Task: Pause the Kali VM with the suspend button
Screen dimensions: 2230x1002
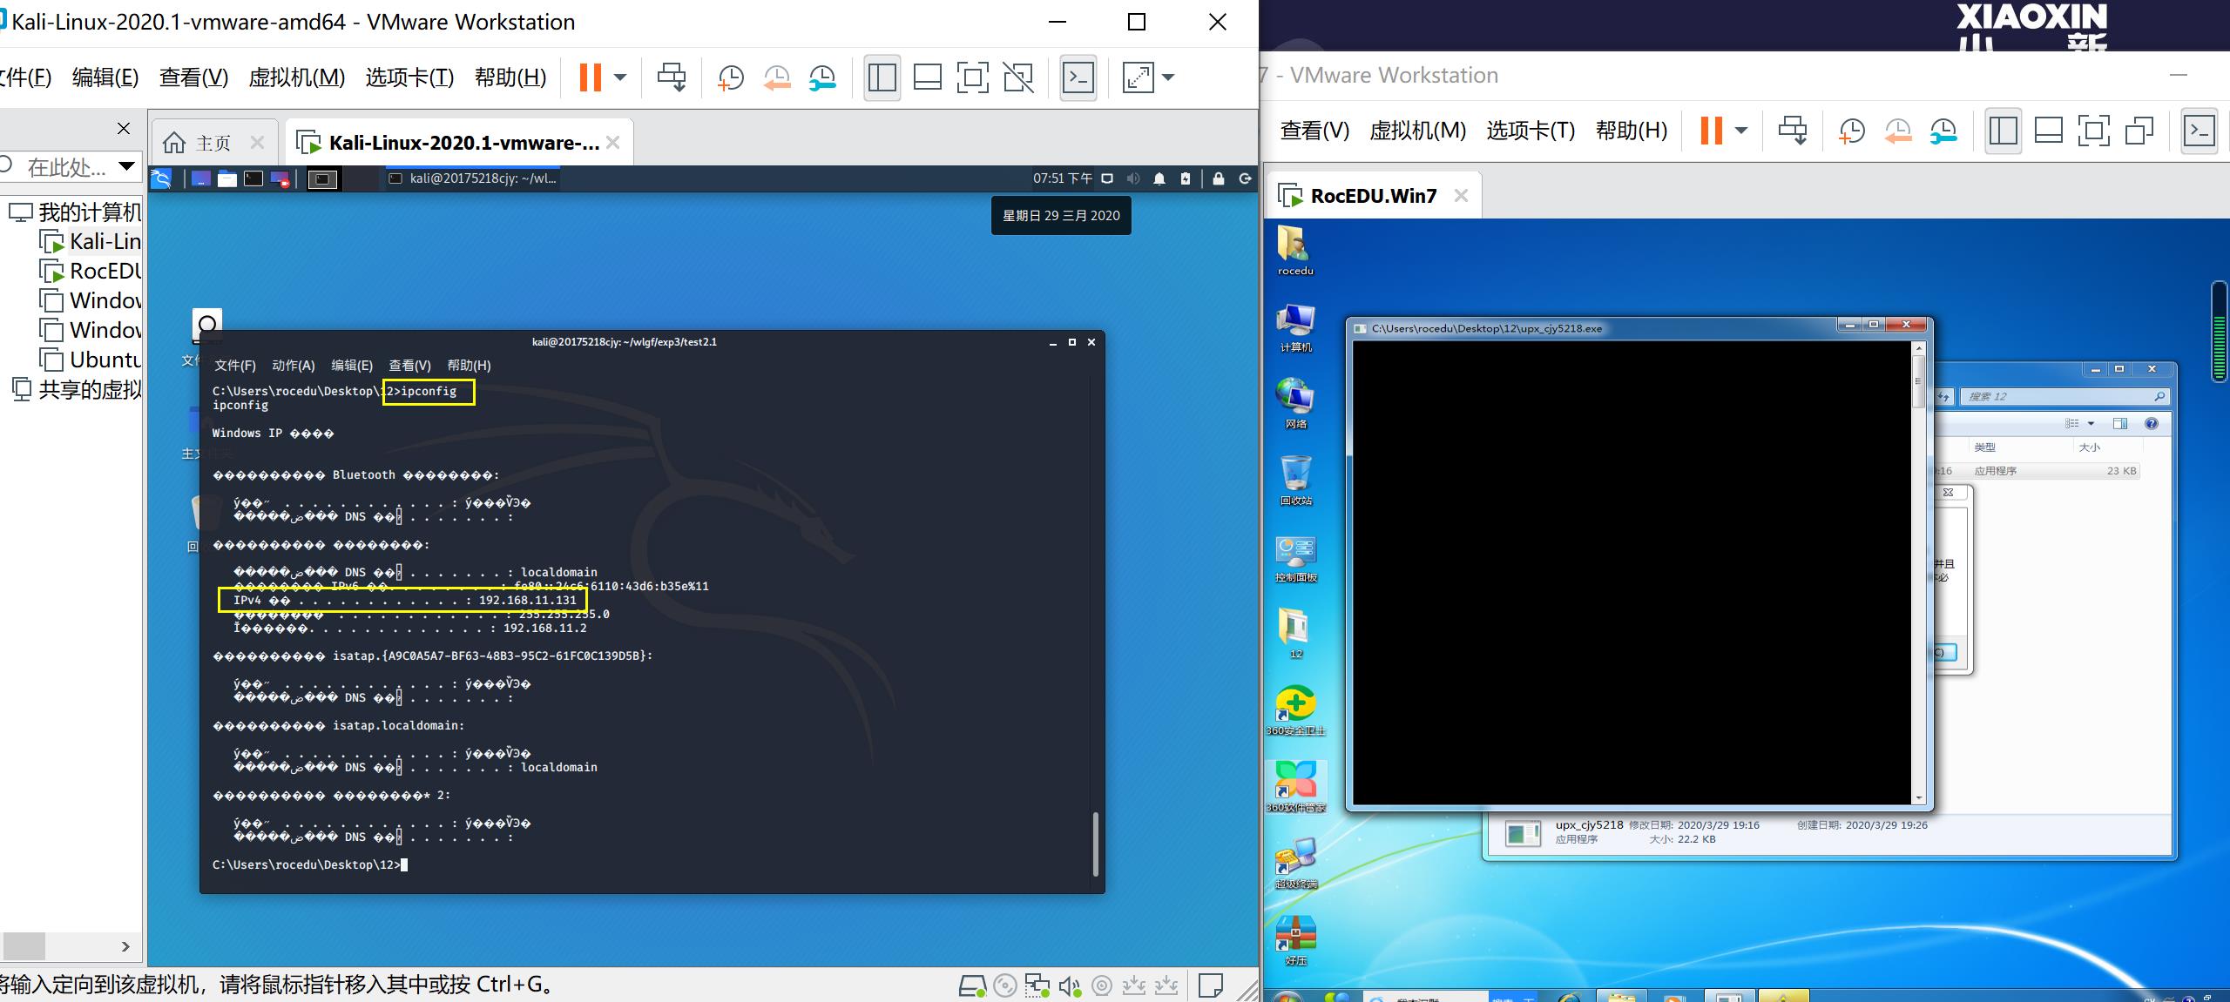Action: coord(591,77)
